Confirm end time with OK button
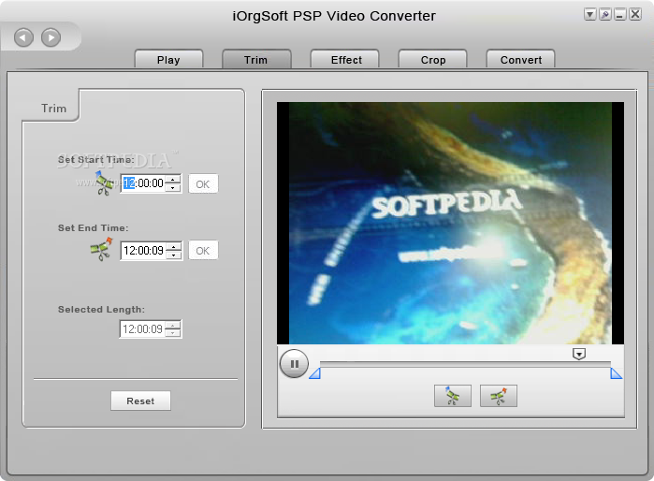 click(203, 251)
